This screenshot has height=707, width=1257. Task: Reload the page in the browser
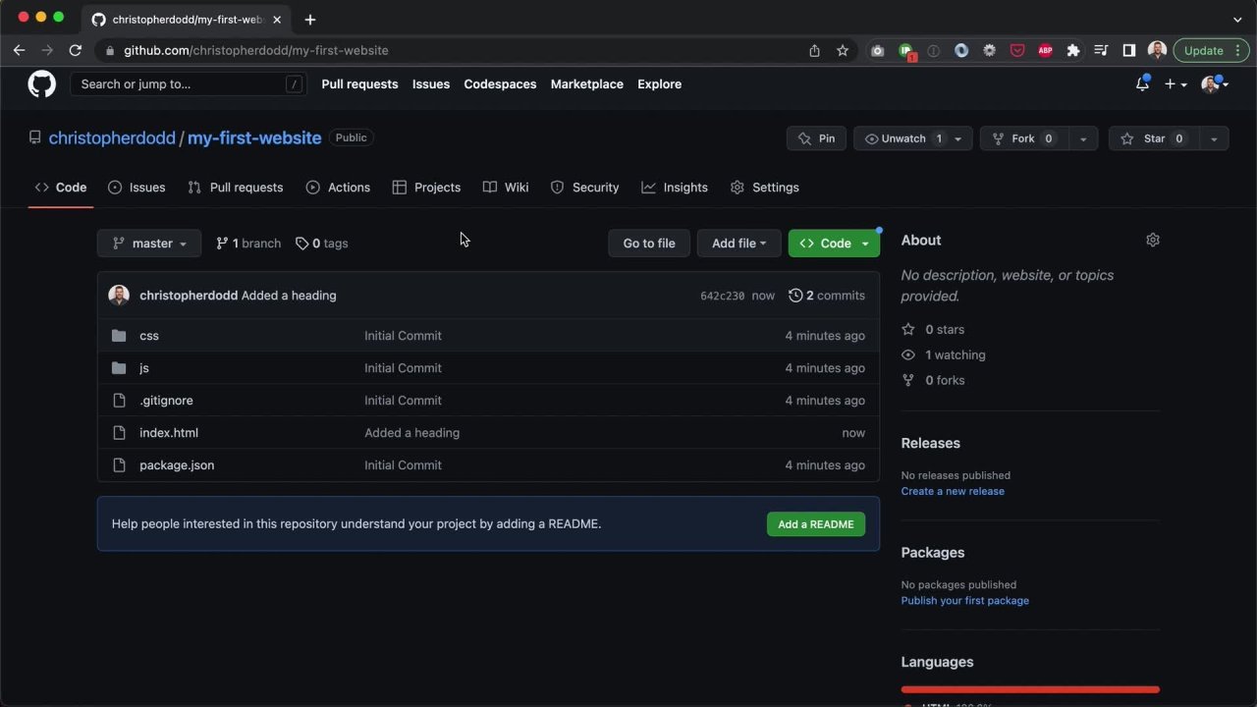(76, 50)
